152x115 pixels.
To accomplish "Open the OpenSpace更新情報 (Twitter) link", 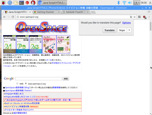I will pyautogui.click(x=18, y=91).
